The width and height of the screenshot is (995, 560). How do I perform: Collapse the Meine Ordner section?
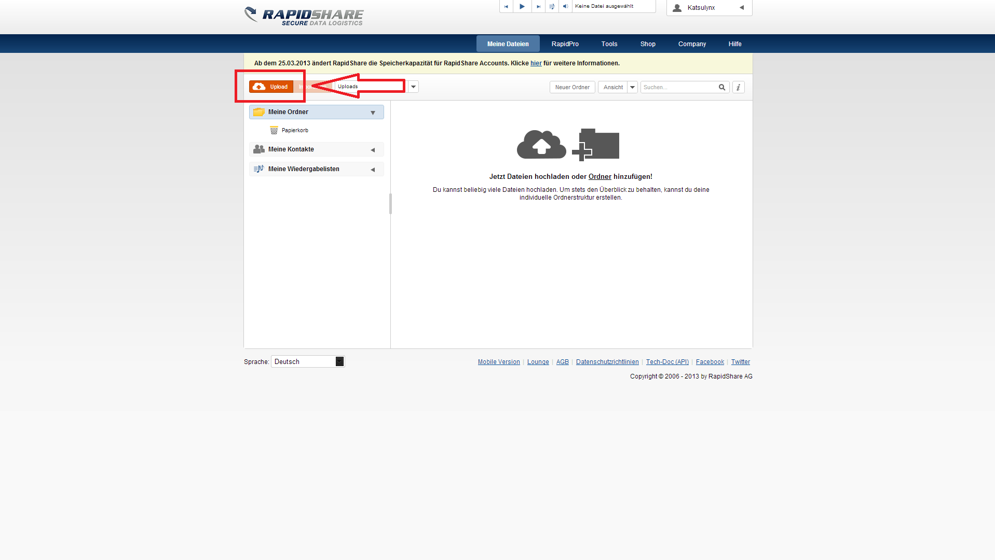[373, 113]
